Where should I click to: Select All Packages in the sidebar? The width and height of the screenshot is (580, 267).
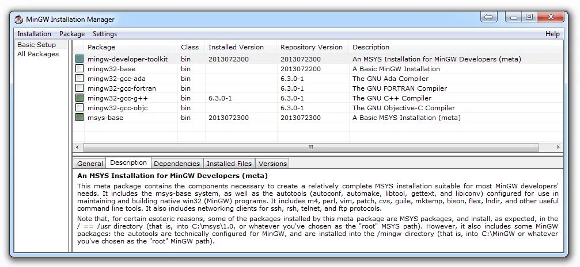(x=38, y=54)
